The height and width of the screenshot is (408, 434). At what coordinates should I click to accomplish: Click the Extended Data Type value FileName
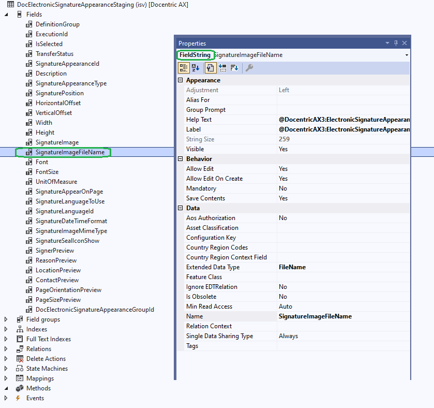[292, 267]
